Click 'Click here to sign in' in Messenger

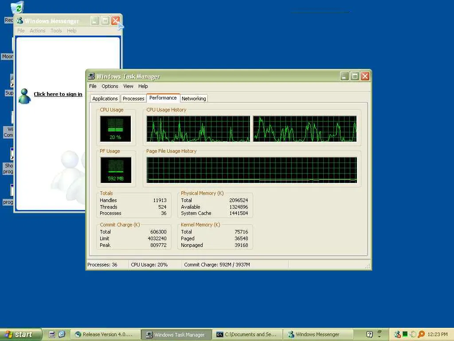coord(58,94)
